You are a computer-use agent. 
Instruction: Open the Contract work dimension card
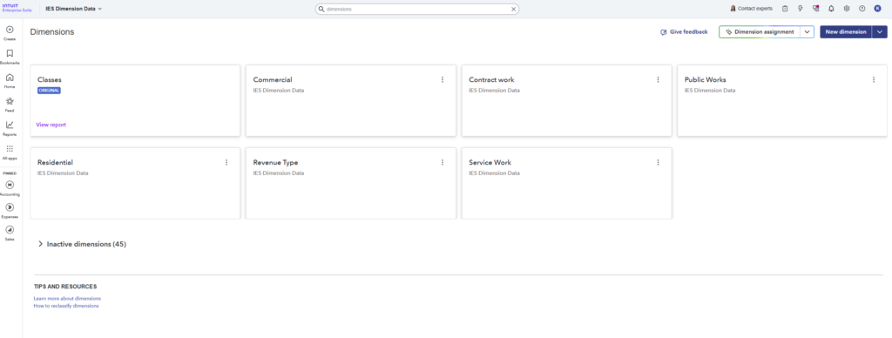(x=566, y=100)
